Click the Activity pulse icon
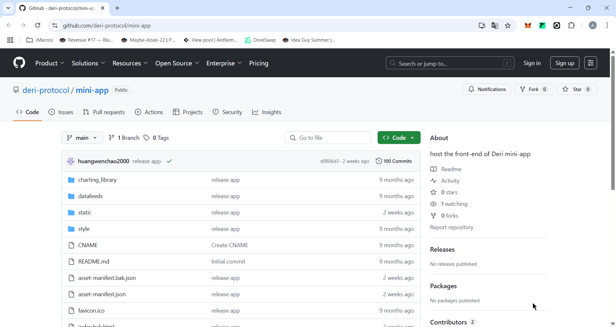 433,181
